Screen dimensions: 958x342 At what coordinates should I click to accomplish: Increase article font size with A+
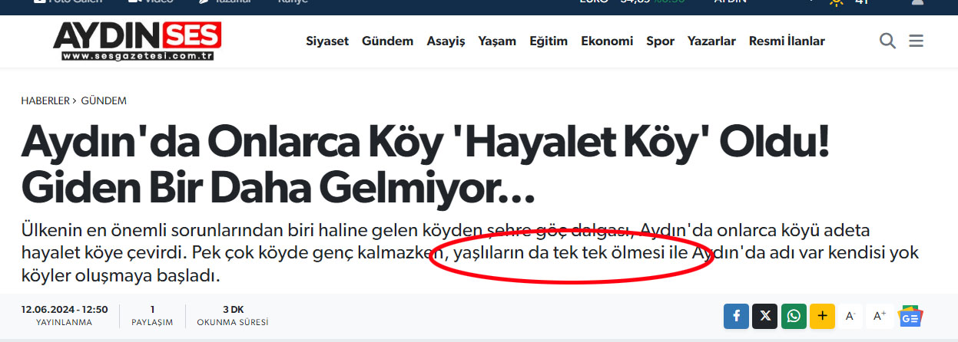[880, 316]
